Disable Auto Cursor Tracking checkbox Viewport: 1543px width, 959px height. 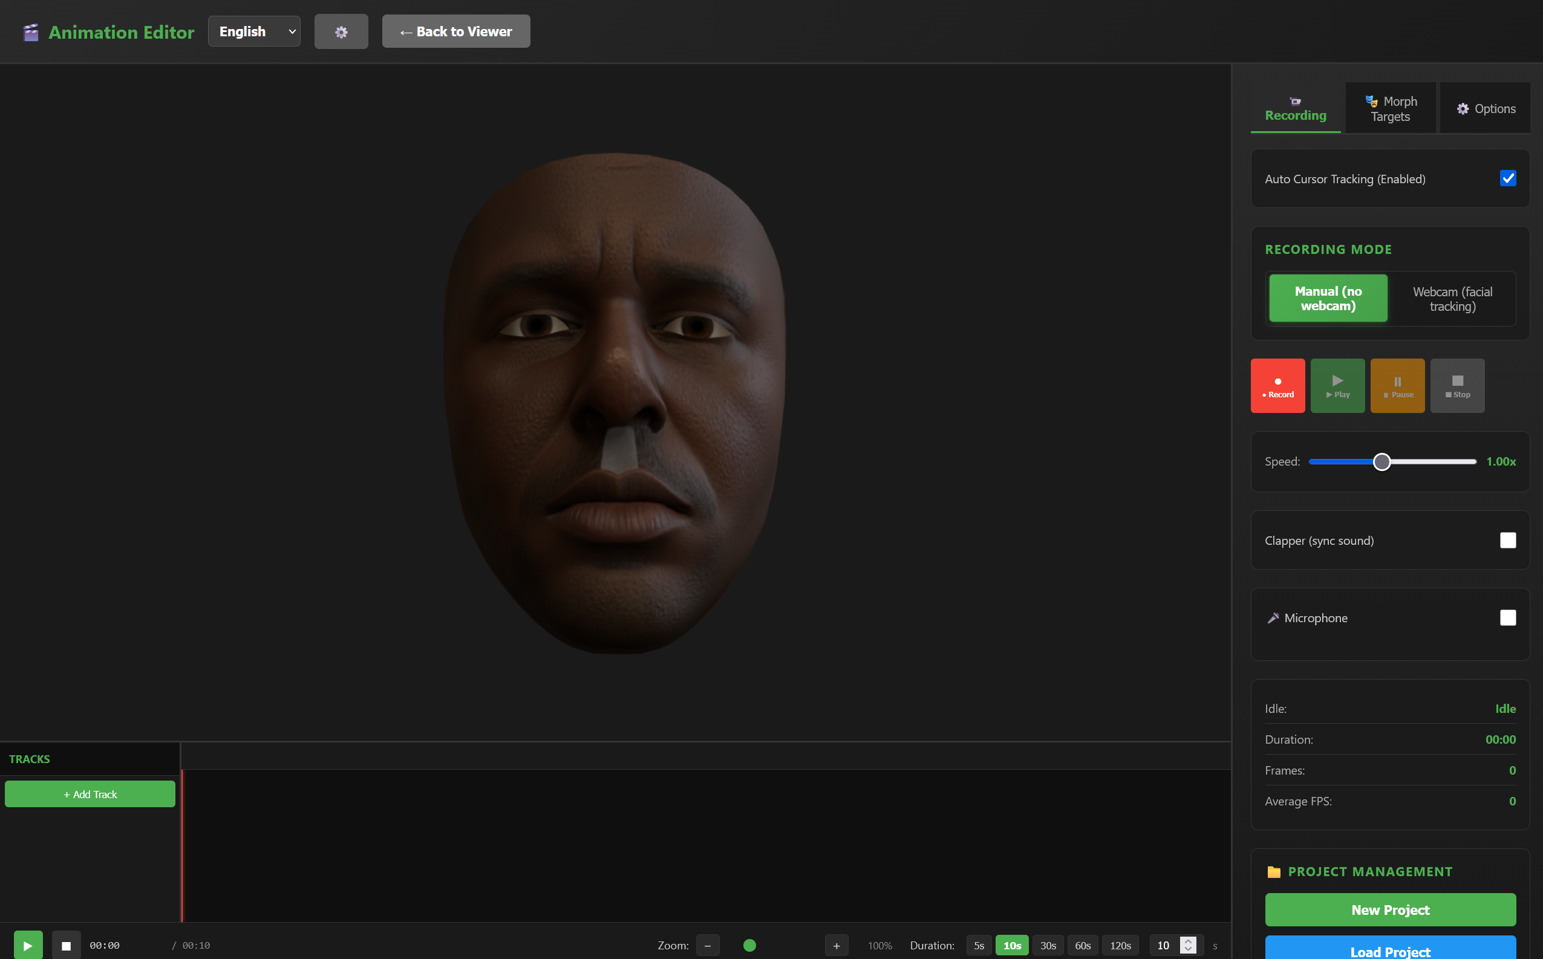click(1507, 178)
